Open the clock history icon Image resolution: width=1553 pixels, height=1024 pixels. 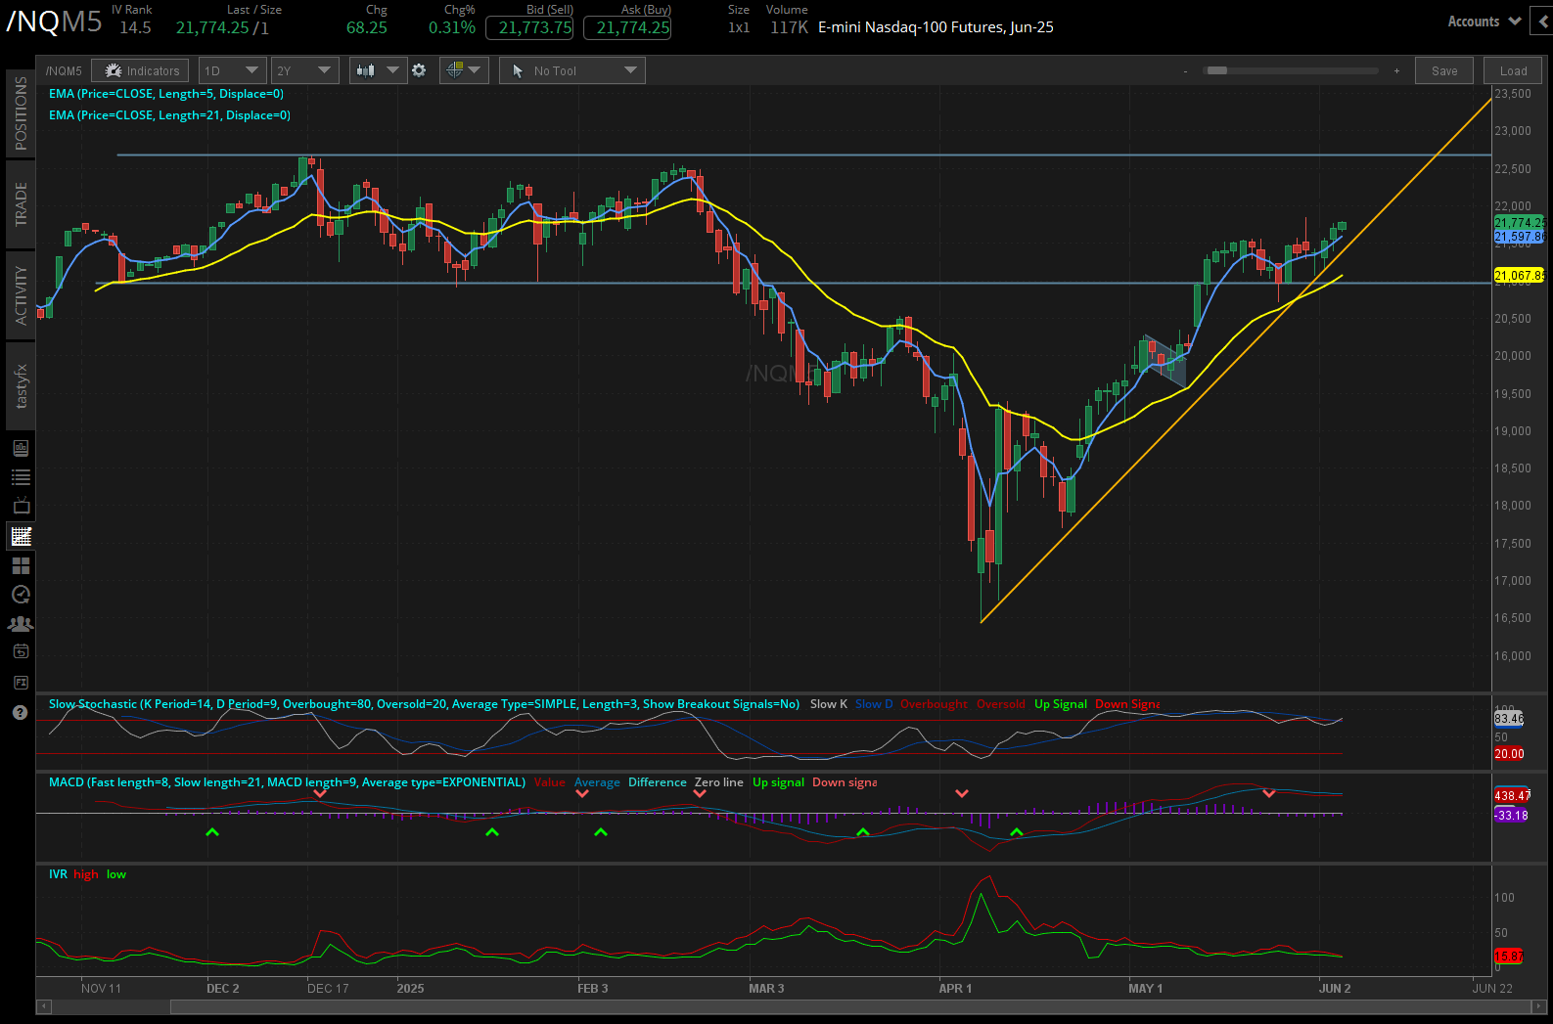[x=21, y=595]
